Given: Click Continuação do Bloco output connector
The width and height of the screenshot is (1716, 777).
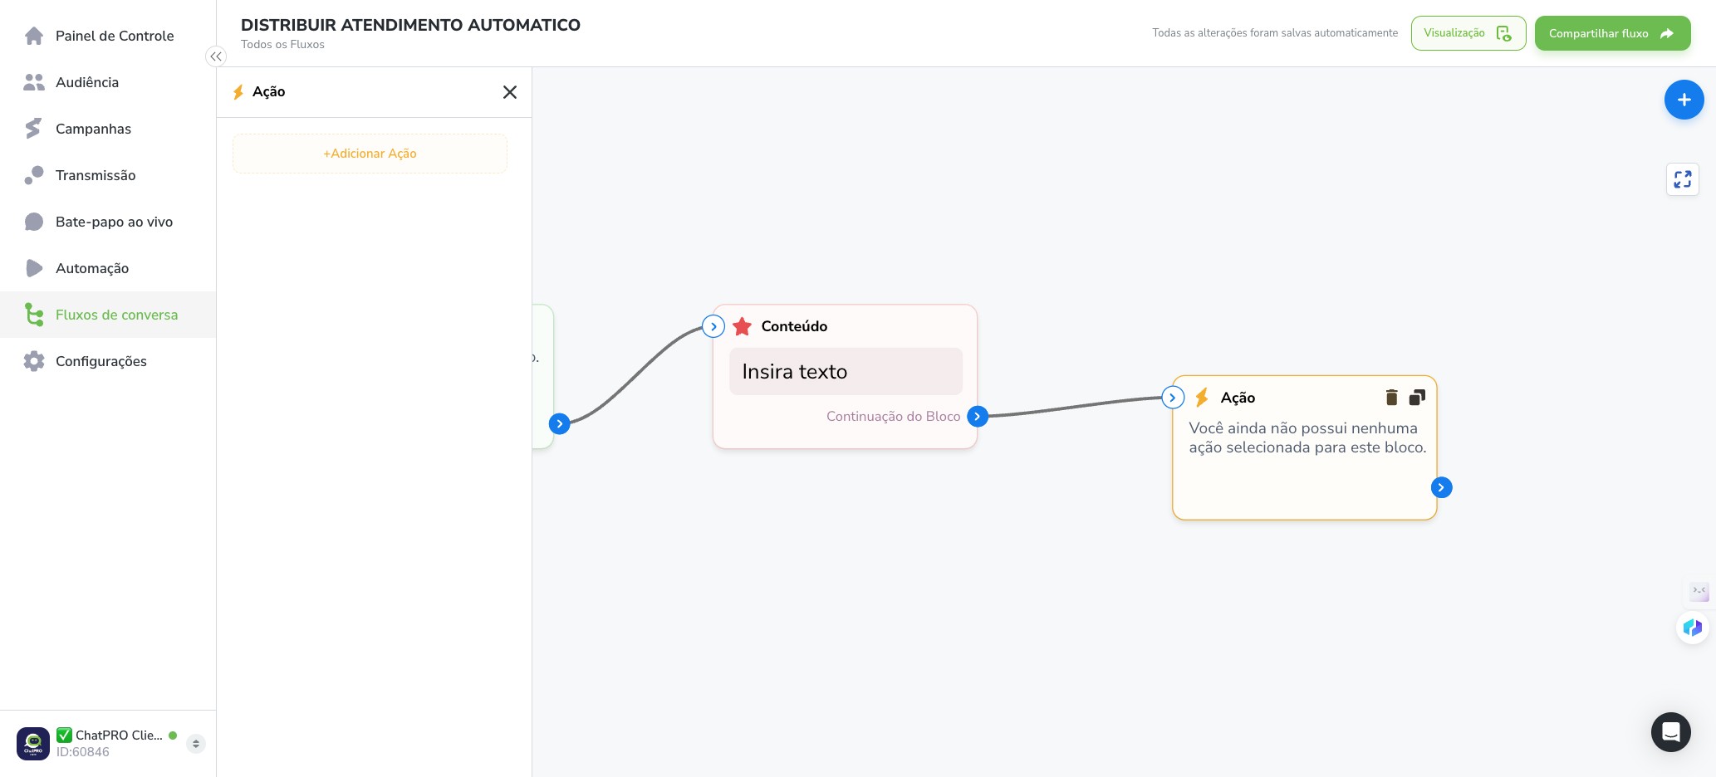Looking at the screenshot, I should (x=978, y=416).
